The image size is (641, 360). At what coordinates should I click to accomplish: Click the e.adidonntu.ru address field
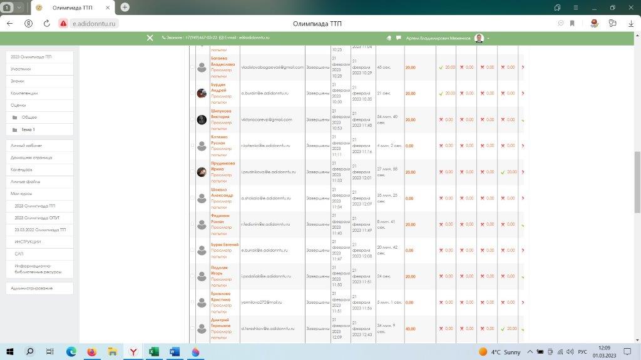tap(94, 24)
